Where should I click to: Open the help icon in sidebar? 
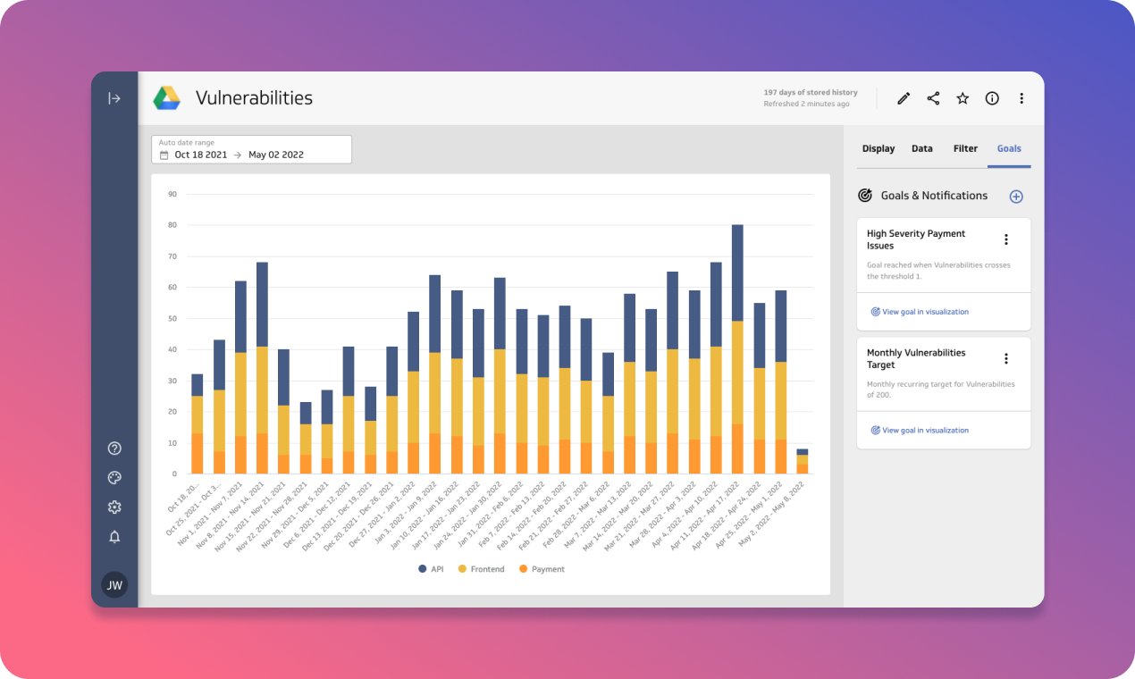tap(113, 448)
